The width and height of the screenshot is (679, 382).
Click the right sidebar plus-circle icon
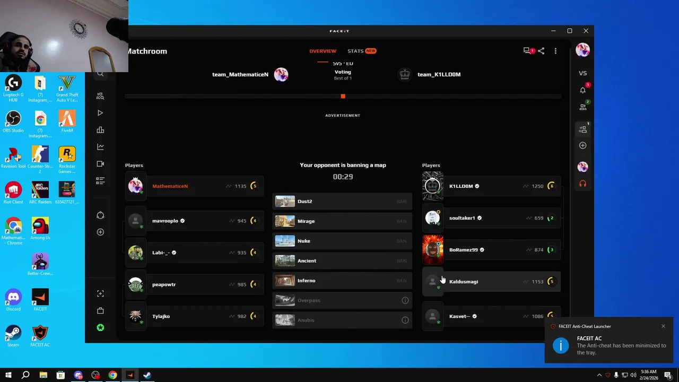pos(582,145)
